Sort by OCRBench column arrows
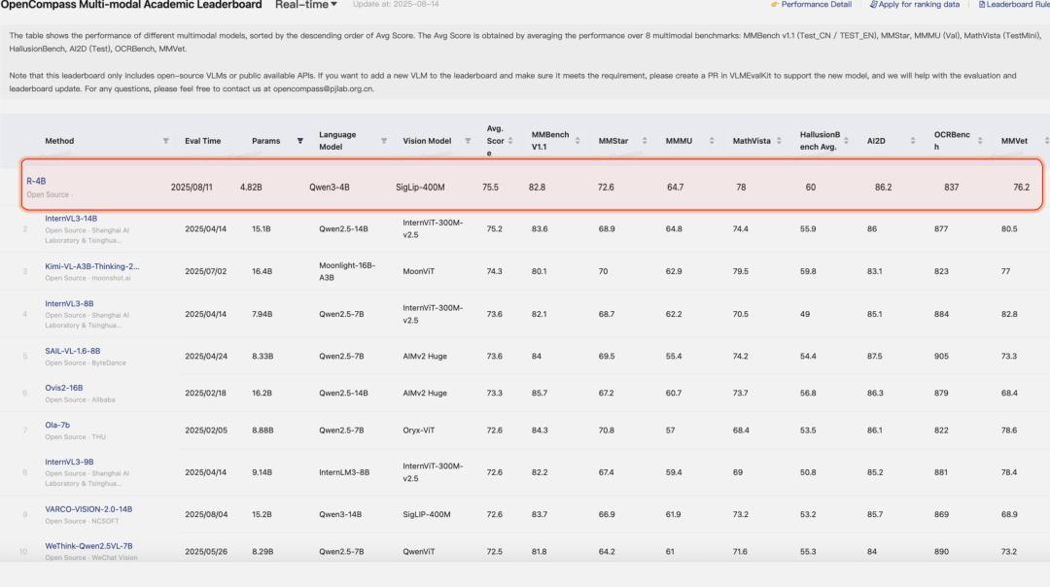 [x=980, y=141]
